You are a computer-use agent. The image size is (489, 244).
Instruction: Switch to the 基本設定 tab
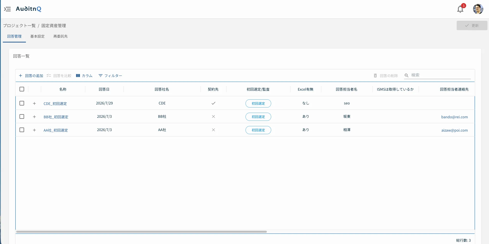tap(37, 36)
